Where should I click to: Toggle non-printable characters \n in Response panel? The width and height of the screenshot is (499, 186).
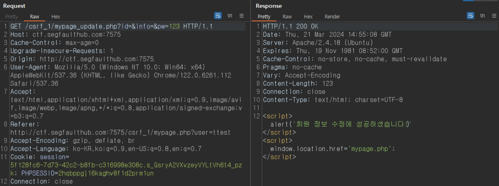(x=482, y=16)
